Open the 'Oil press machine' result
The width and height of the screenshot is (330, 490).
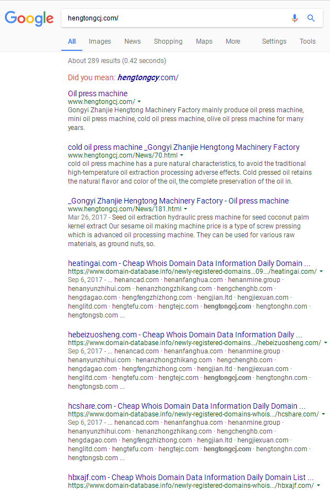point(98,93)
